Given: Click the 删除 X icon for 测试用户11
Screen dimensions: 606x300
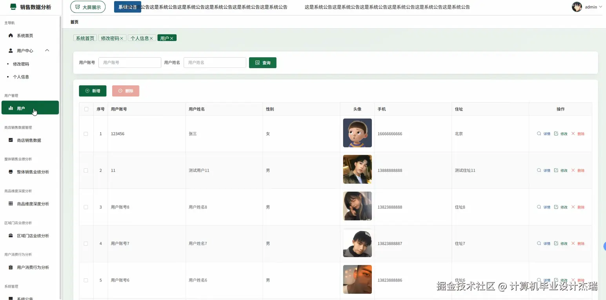Looking at the screenshot, I should point(573,170).
